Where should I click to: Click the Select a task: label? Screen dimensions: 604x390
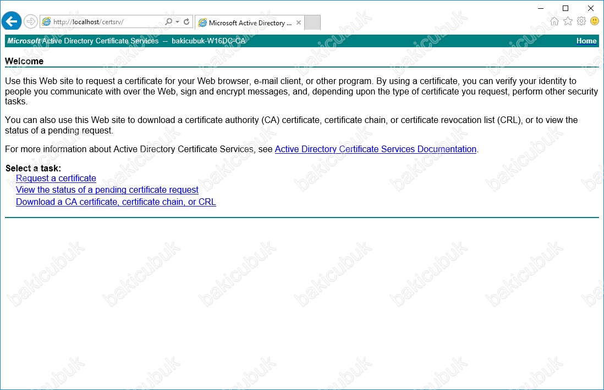33,168
